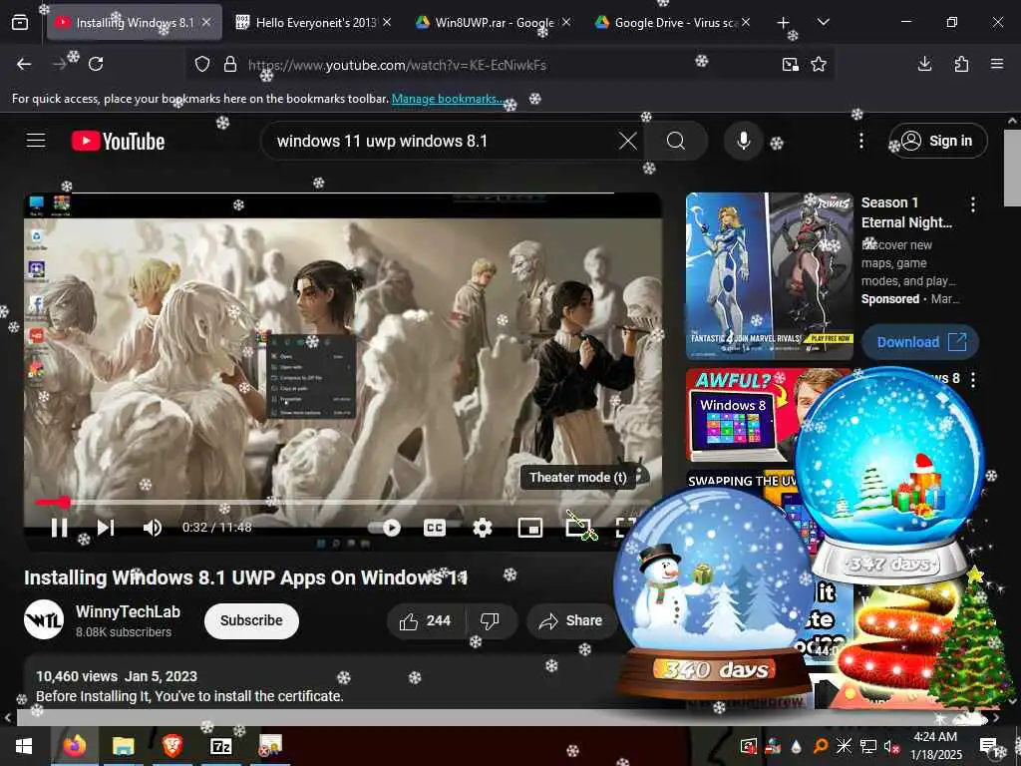Open Windows 8 AWFUL video thumbnail
The image size is (1021, 766).
(742, 415)
